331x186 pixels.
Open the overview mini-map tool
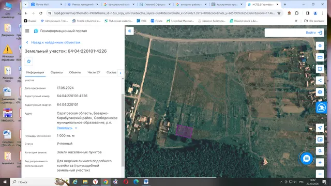[x=320, y=139]
